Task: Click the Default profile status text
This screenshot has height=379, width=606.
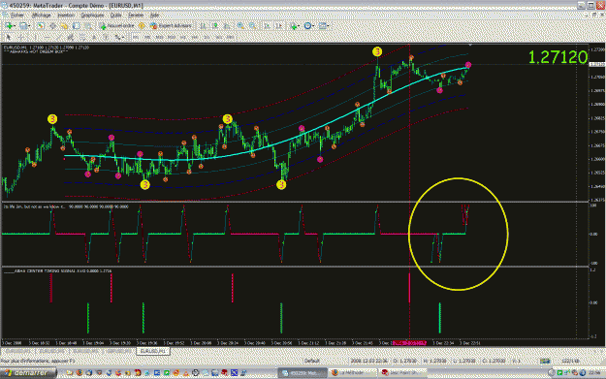Action: pos(312,361)
